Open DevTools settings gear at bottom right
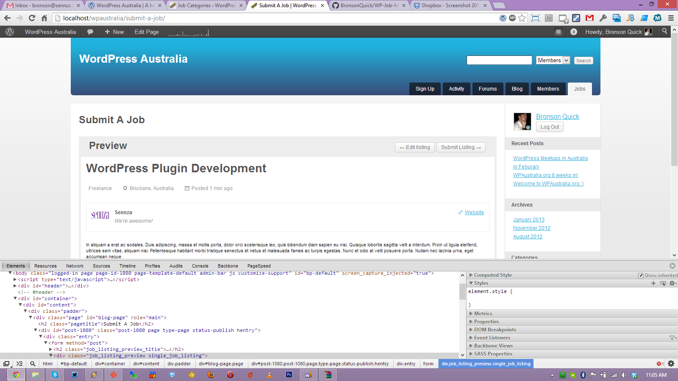678x381 pixels. coord(671,364)
